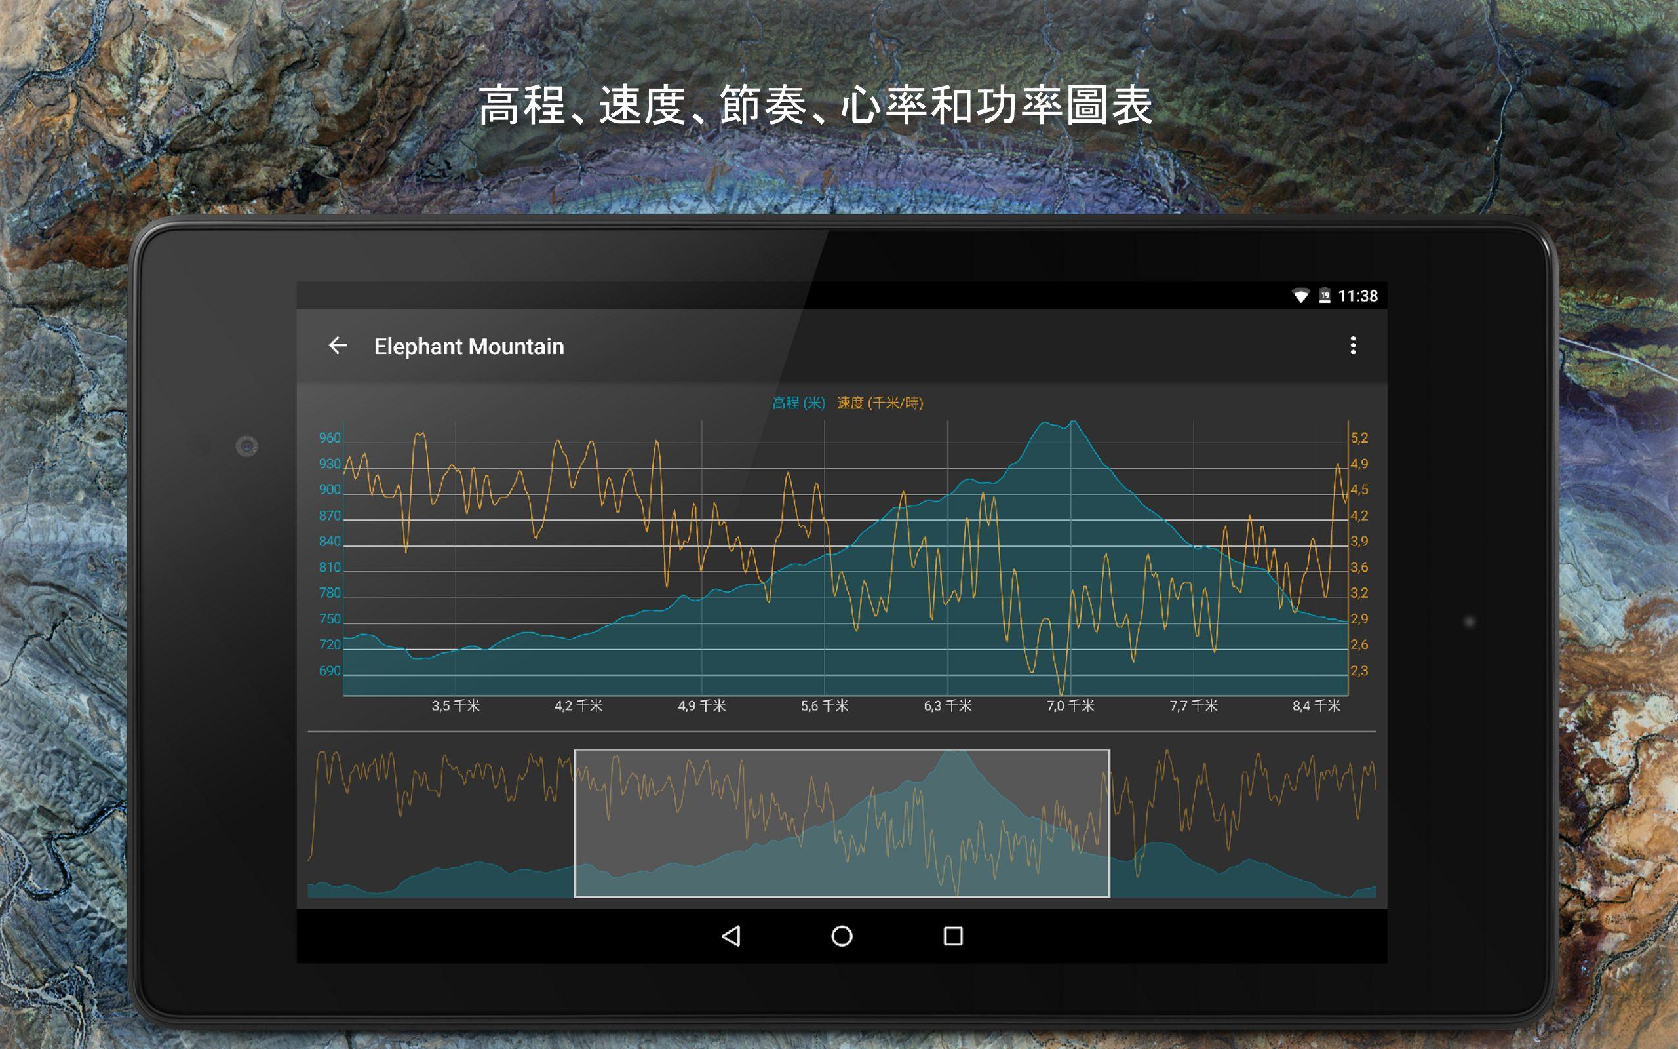Click the 5,6 千米 axis label
Screen dimensions: 1678x1049
(825, 705)
